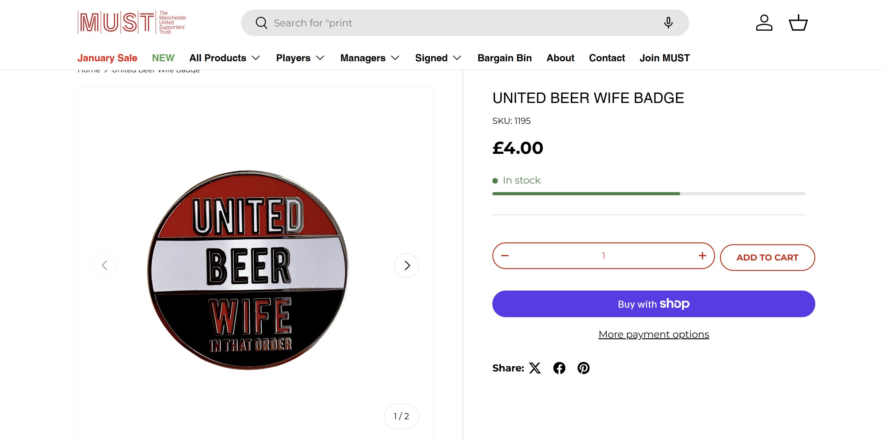Click the voice search microphone icon

click(x=668, y=23)
